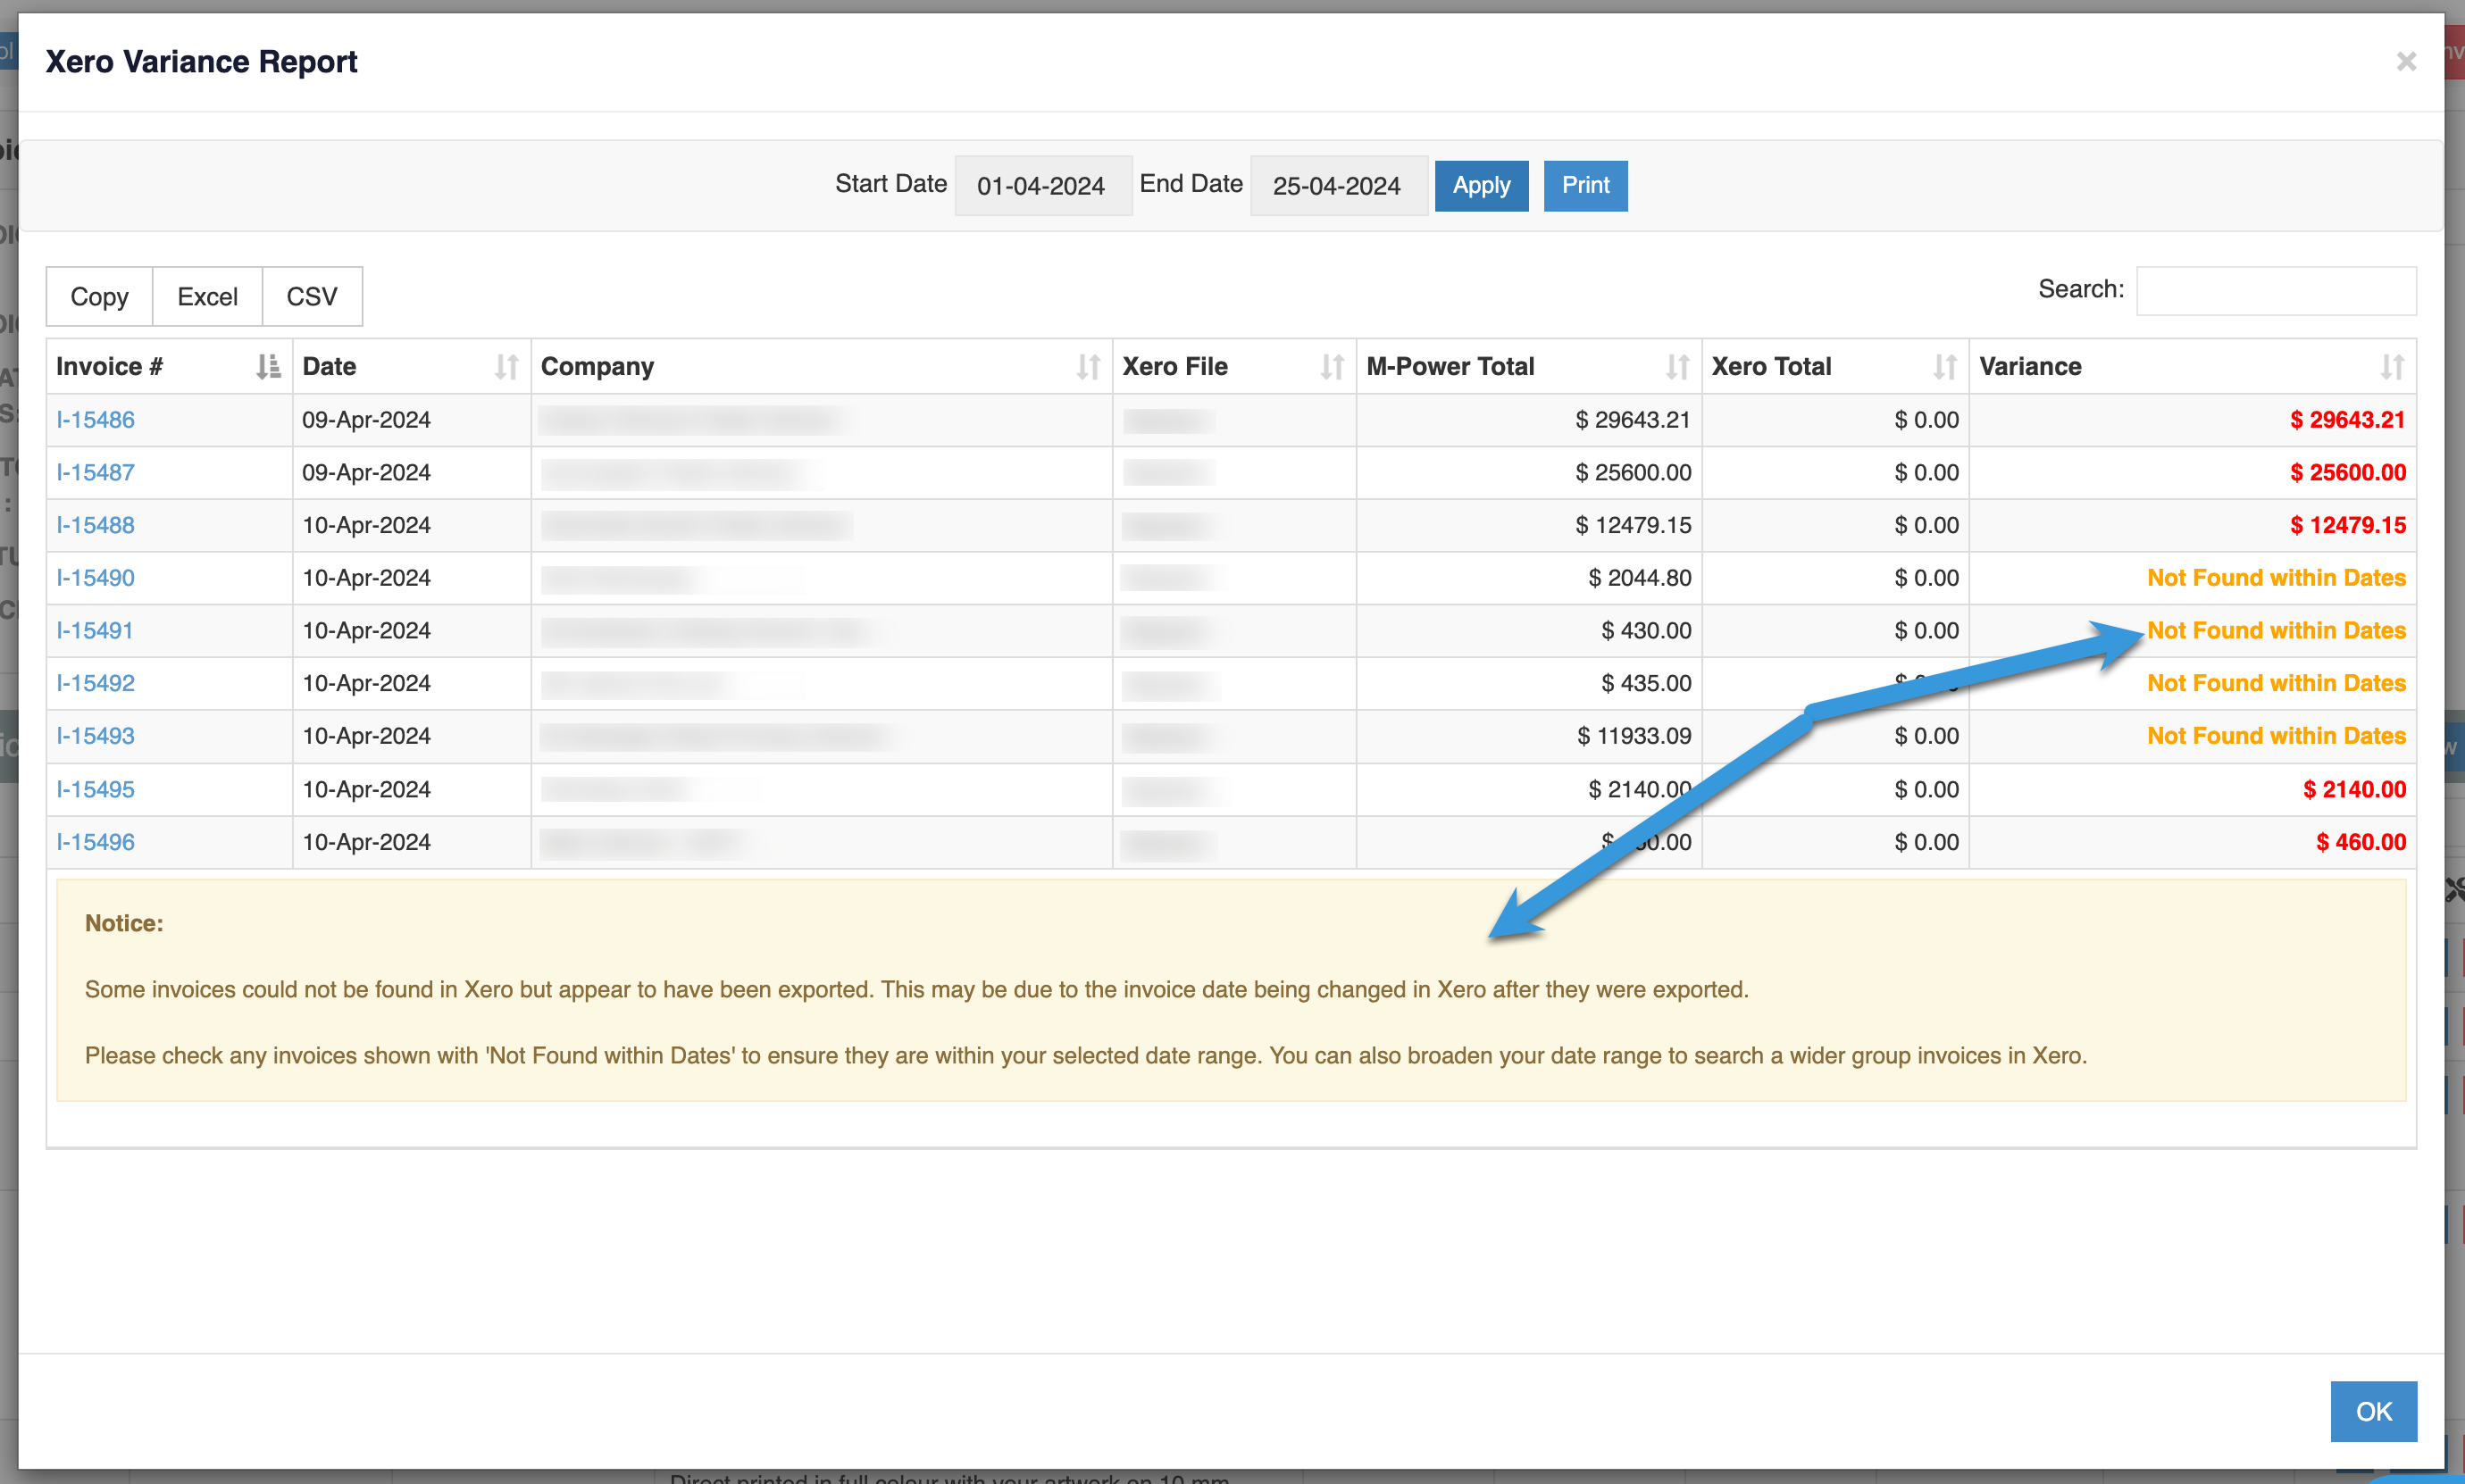
Task: Open invoice I-15491
Action: tap(95, 631)
